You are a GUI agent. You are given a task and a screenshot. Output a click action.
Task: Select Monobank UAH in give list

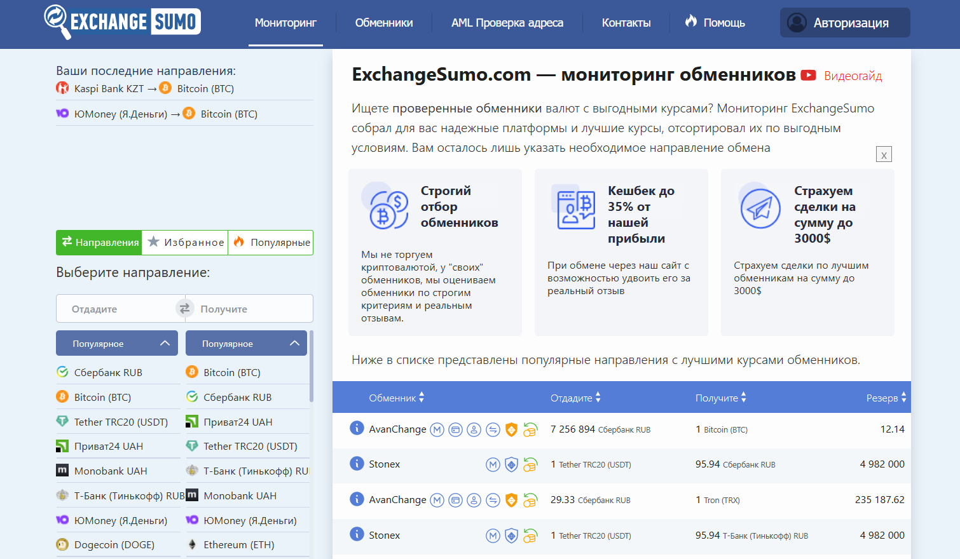[118, 471]
